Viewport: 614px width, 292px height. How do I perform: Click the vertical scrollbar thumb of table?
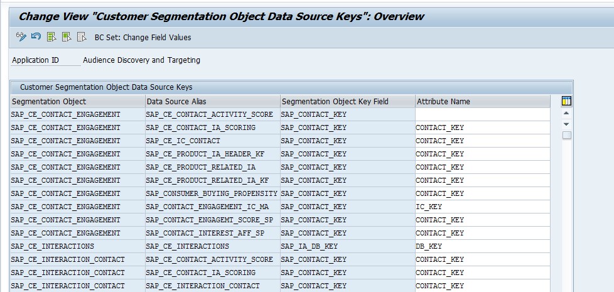[567, 136]
